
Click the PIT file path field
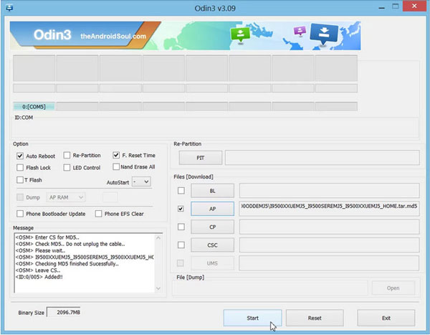point(322,158)
